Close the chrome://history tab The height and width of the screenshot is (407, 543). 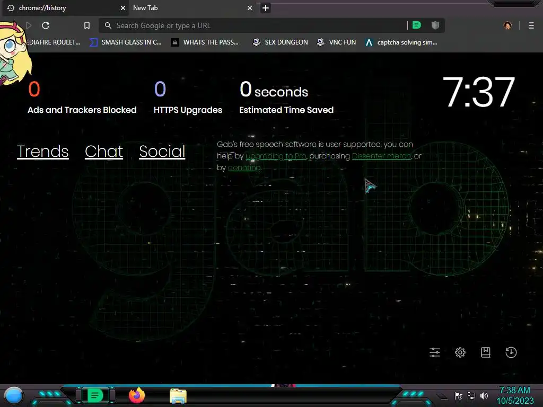(x=122, y=8)
